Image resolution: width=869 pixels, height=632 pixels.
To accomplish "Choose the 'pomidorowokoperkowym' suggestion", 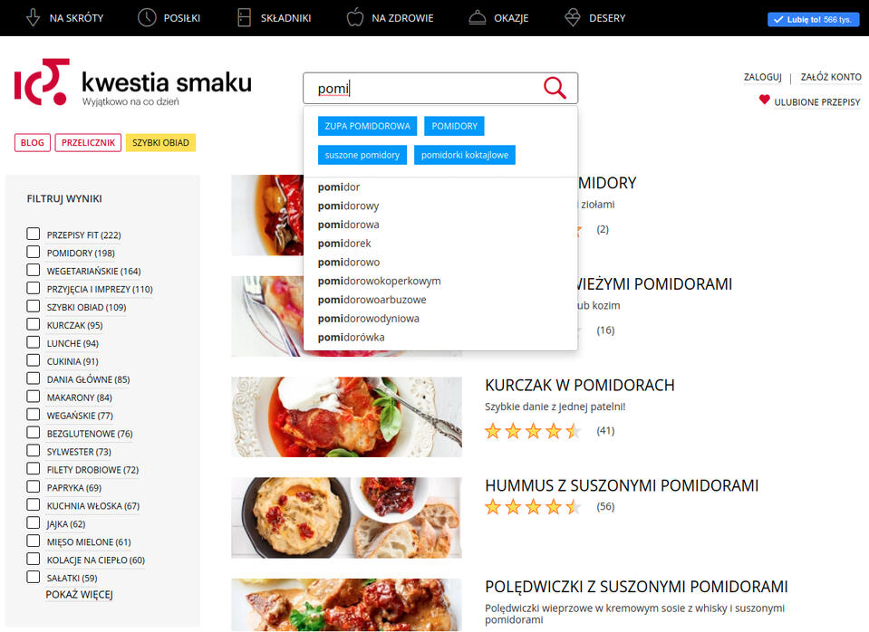I will [x=440, y=282].
